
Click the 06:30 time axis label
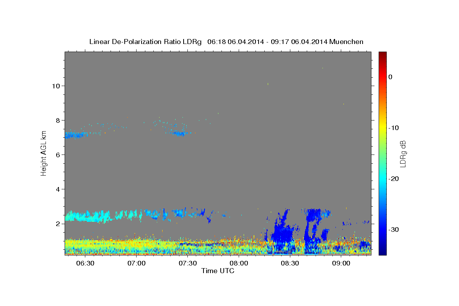[x=85, y=263]
